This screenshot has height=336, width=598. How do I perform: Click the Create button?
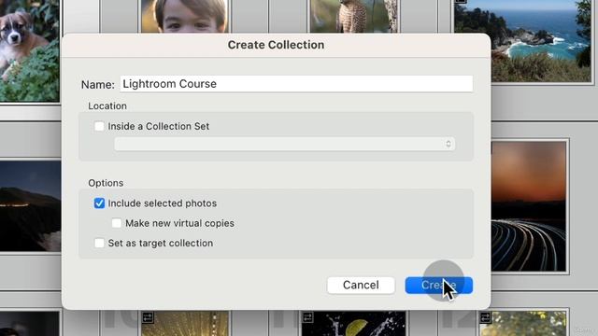pos(438,285)
